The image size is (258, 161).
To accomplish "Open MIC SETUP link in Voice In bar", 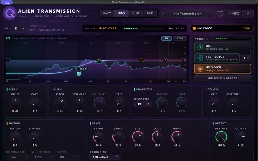I will pos(177,29).
